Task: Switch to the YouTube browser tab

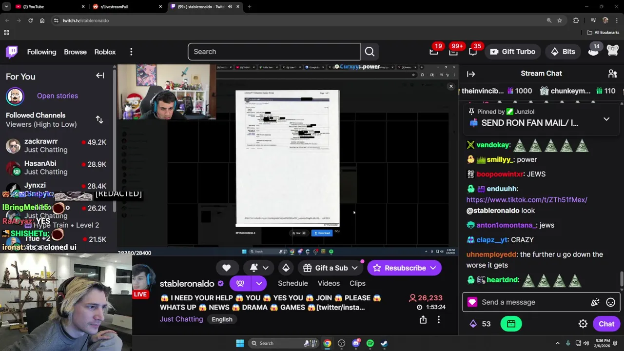Action: pyautogui.click(x=49, y=7)
